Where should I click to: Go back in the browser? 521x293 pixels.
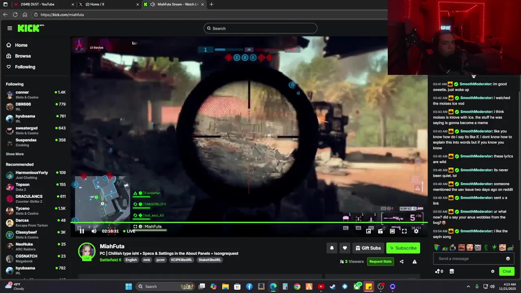point(5,15)
